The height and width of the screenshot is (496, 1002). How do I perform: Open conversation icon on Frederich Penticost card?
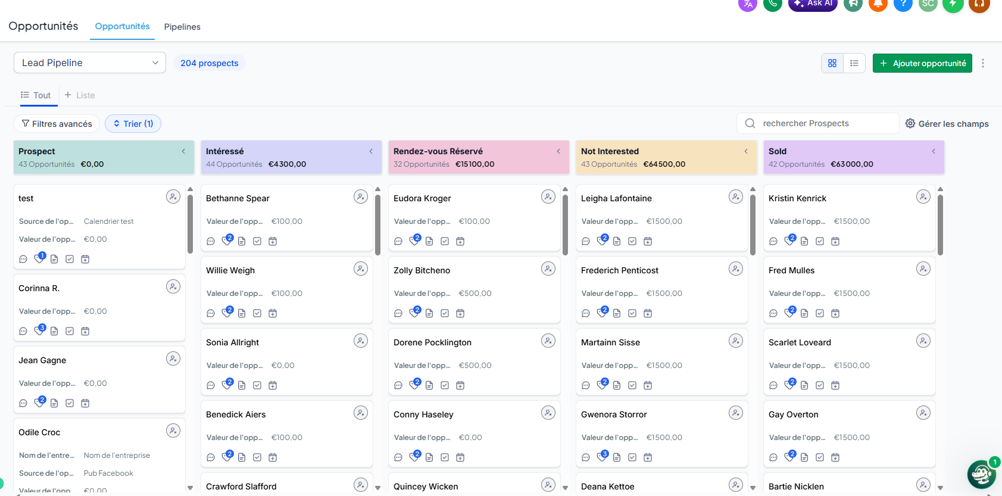586,313
